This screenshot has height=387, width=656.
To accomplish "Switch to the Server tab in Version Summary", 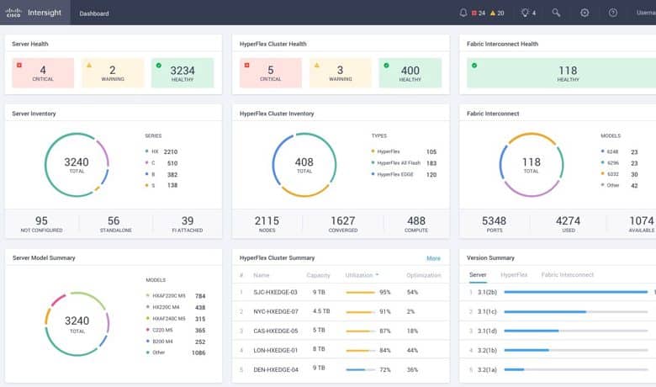I will [x=478, y=275].
